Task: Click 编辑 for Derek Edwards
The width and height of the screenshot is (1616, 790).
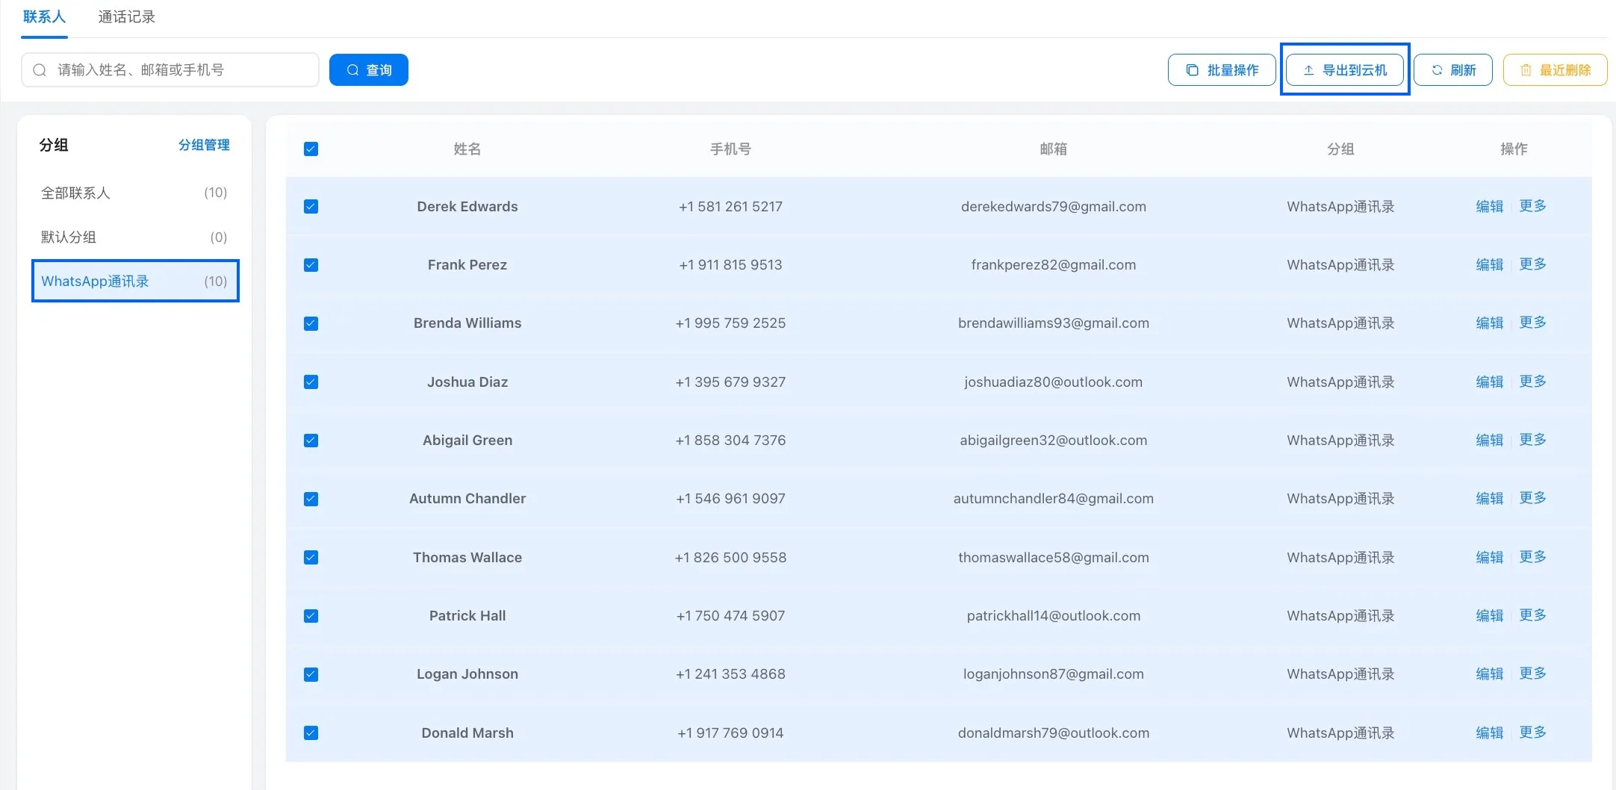Action: (x=1490, y=207)
